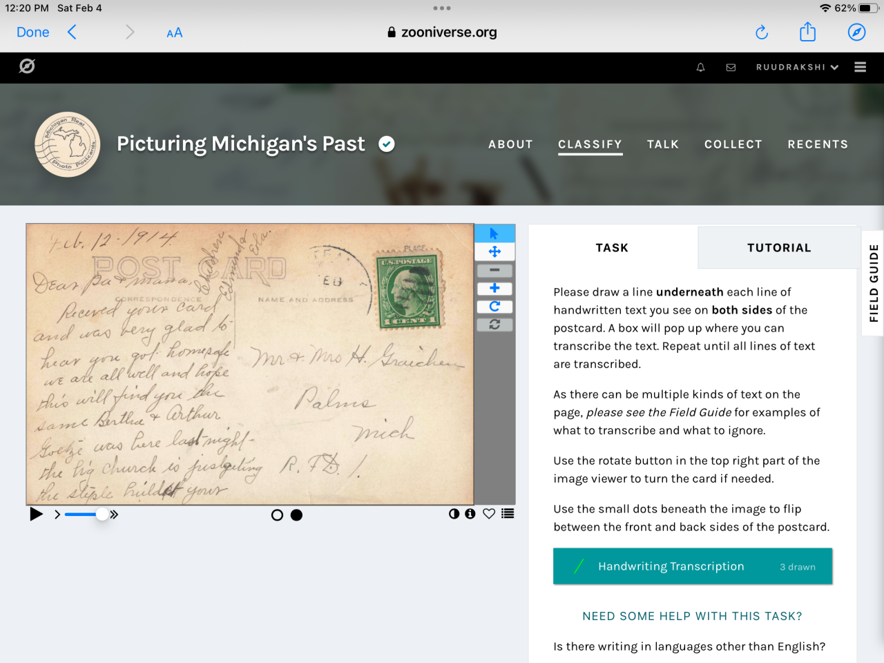The width and height of the screenshot is (884, 663).
Task: Expand the RUUDRAKSHI user menu
Action: point(797,67)
